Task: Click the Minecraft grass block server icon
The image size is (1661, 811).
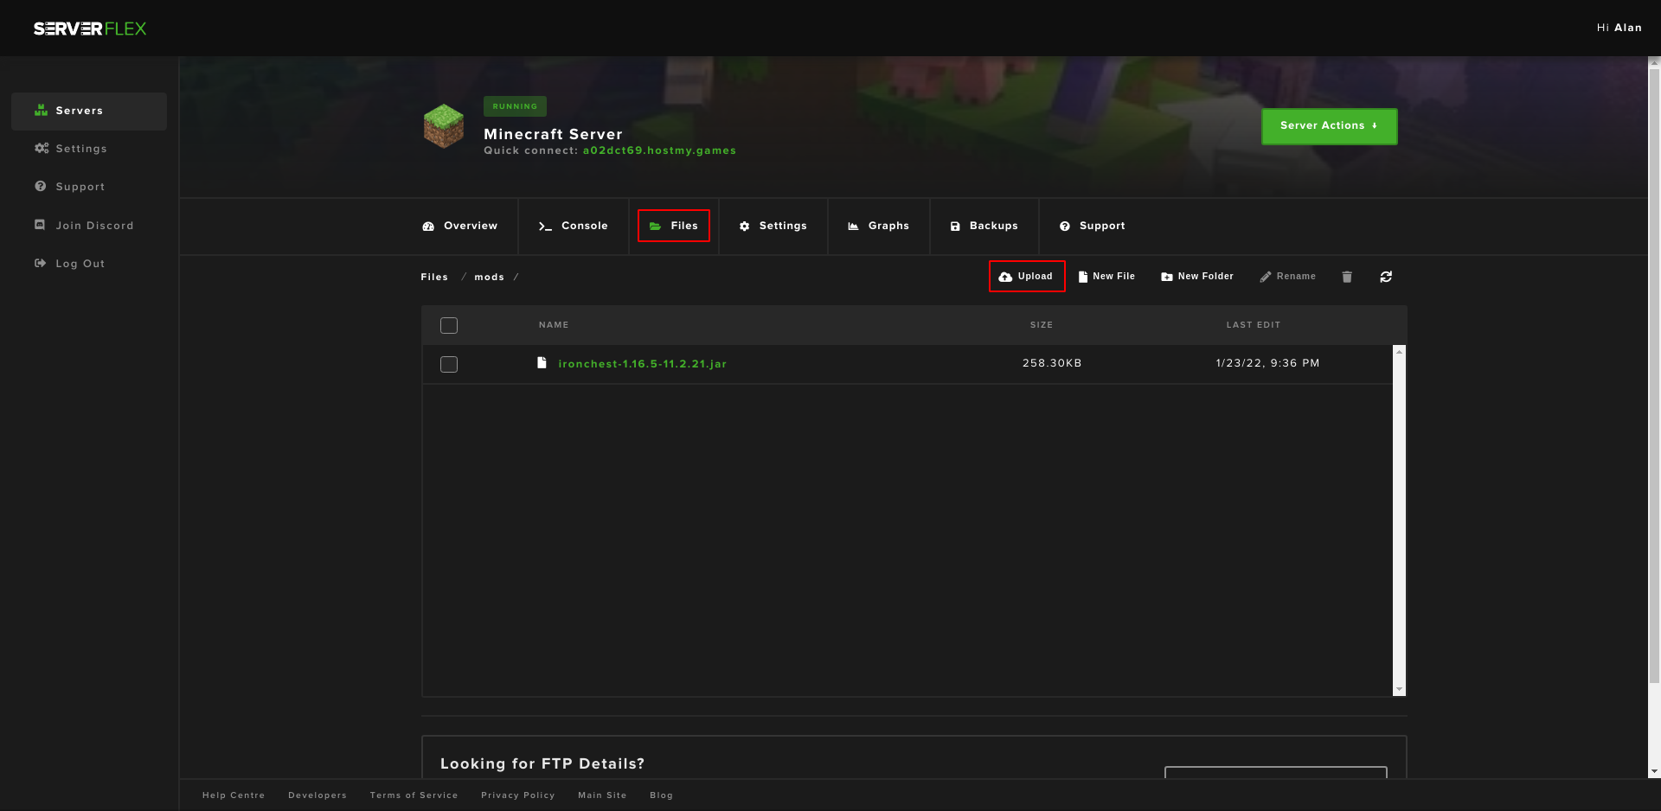Action: pyautogui.click(x=444, y=126)
